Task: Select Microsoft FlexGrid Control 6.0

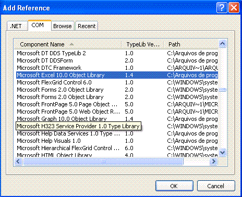Action: click(x=117, y=82)
